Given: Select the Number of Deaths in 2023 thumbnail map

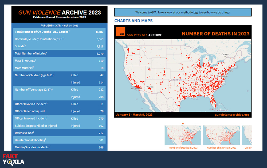Looking at the screenshot, I should tap(183, 135).
